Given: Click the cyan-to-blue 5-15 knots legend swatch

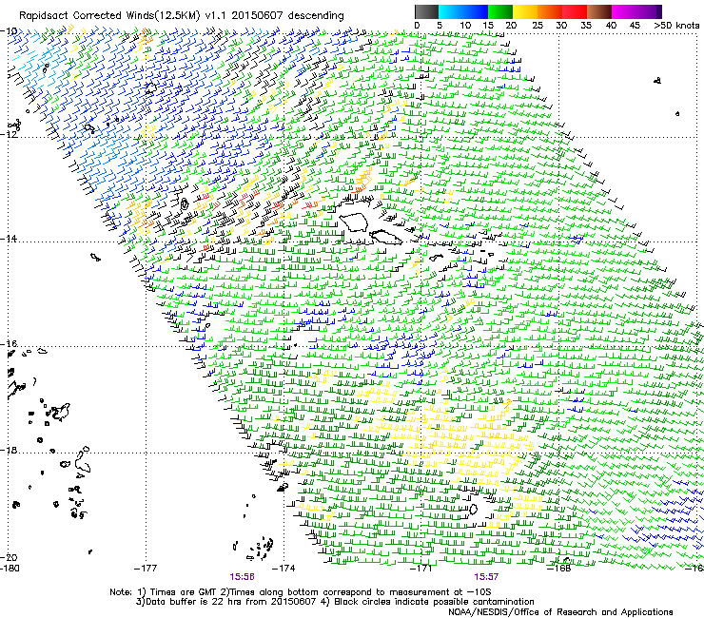Looking at the screenshot, I should 463,11.
